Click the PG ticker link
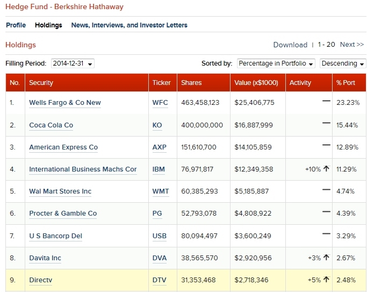 (157, 213)
